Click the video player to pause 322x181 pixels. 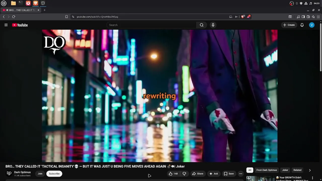160,96
